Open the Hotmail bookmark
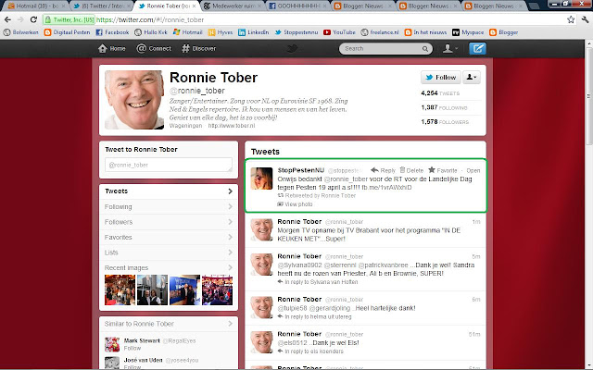Screen dimensions: 593x370 point(187,32)
